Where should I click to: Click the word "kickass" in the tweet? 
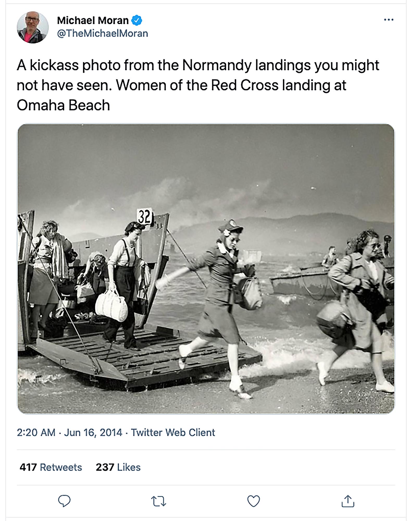point(54,65)
